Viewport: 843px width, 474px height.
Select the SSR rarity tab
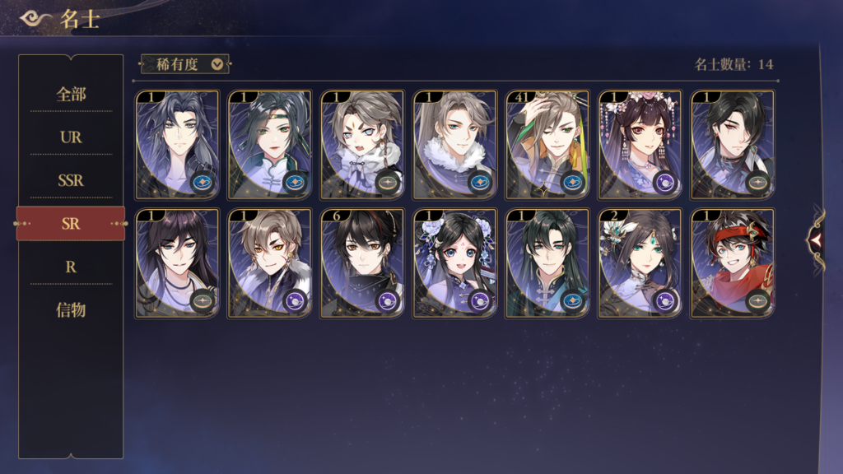click(71, 180)
